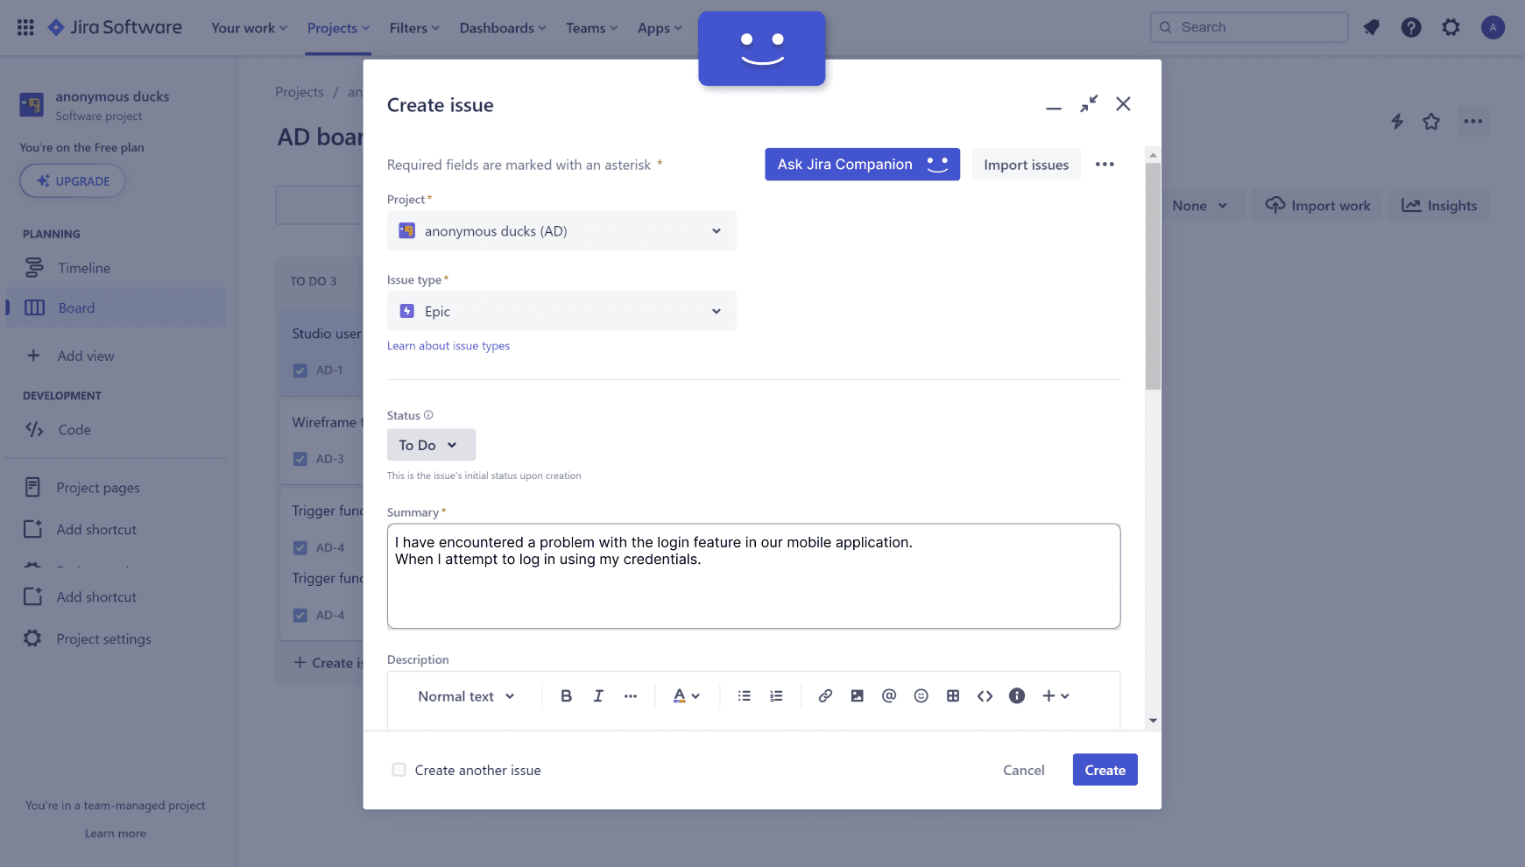Expand the plus insert menu
The width and height of the screenshot is (1525, 867).
click(x=1055, y=696)
